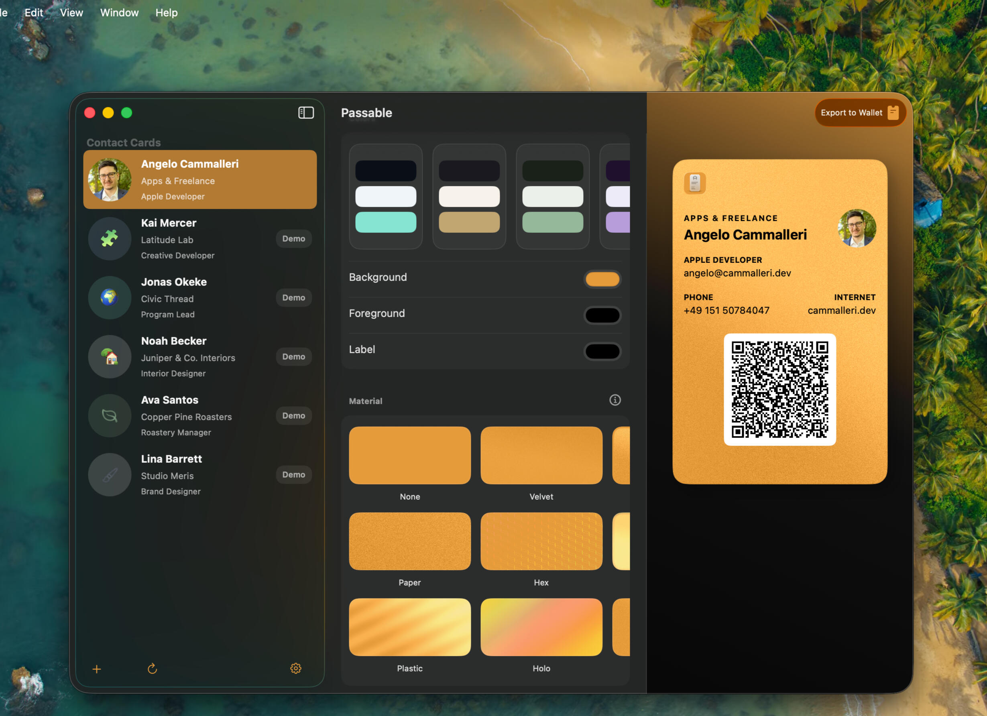The width and height of the screenshot is (987, 716).
Task: Choose the Plastic material
Action: tap(410, 627)
